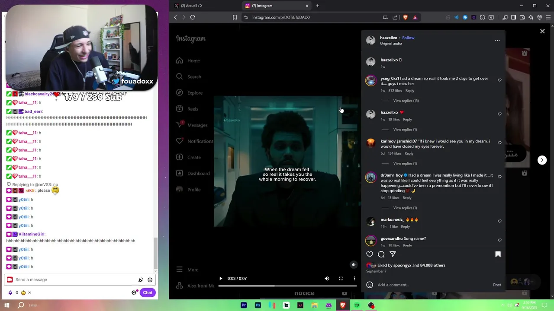Viewport: 554px width, 311px height.
Task: Expand View replies (13) under yxng_0xz1
Action: tap(406, 101)
